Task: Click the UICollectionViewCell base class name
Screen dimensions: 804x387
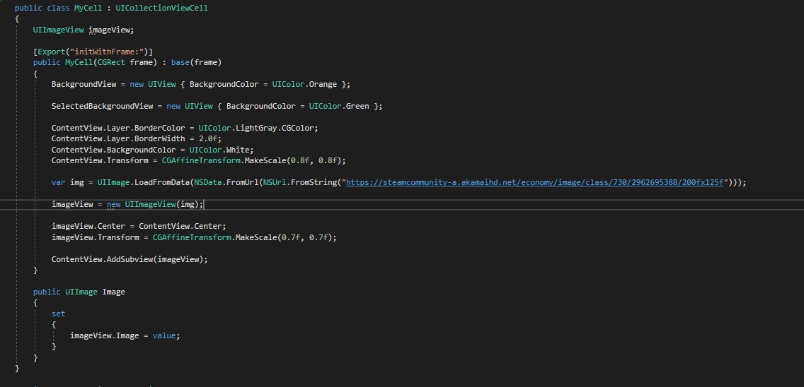Action: tap(162, 8)
